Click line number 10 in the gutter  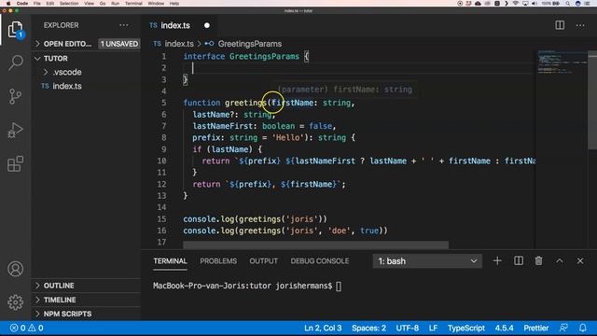coord(161,161)
